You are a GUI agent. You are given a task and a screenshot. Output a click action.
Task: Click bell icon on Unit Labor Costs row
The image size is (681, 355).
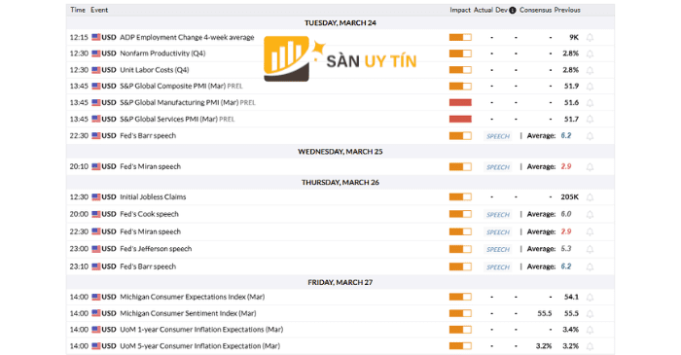click(590, 70)
